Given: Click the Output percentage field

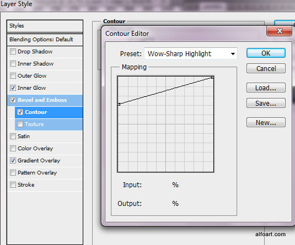Looking at the screenshot, I should tap(157, 204).
